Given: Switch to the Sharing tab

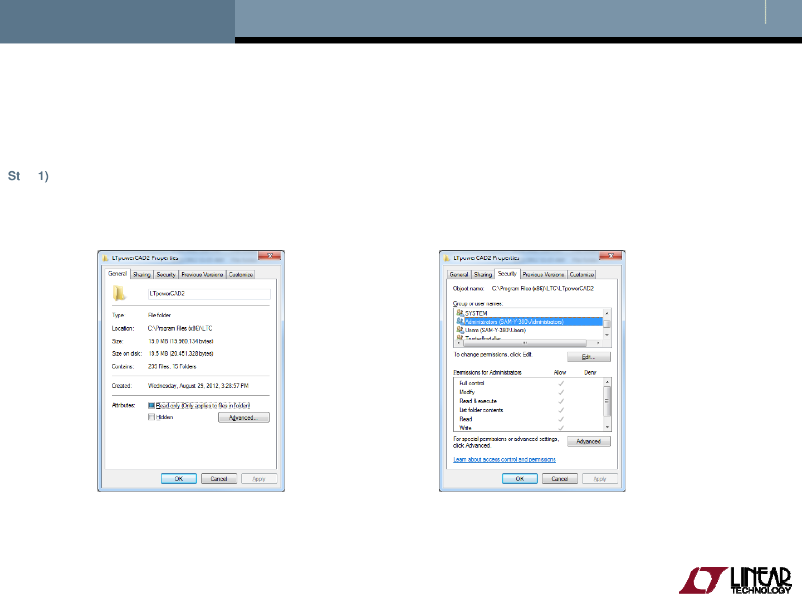Looking at the screenshot, I should point(141,274).
